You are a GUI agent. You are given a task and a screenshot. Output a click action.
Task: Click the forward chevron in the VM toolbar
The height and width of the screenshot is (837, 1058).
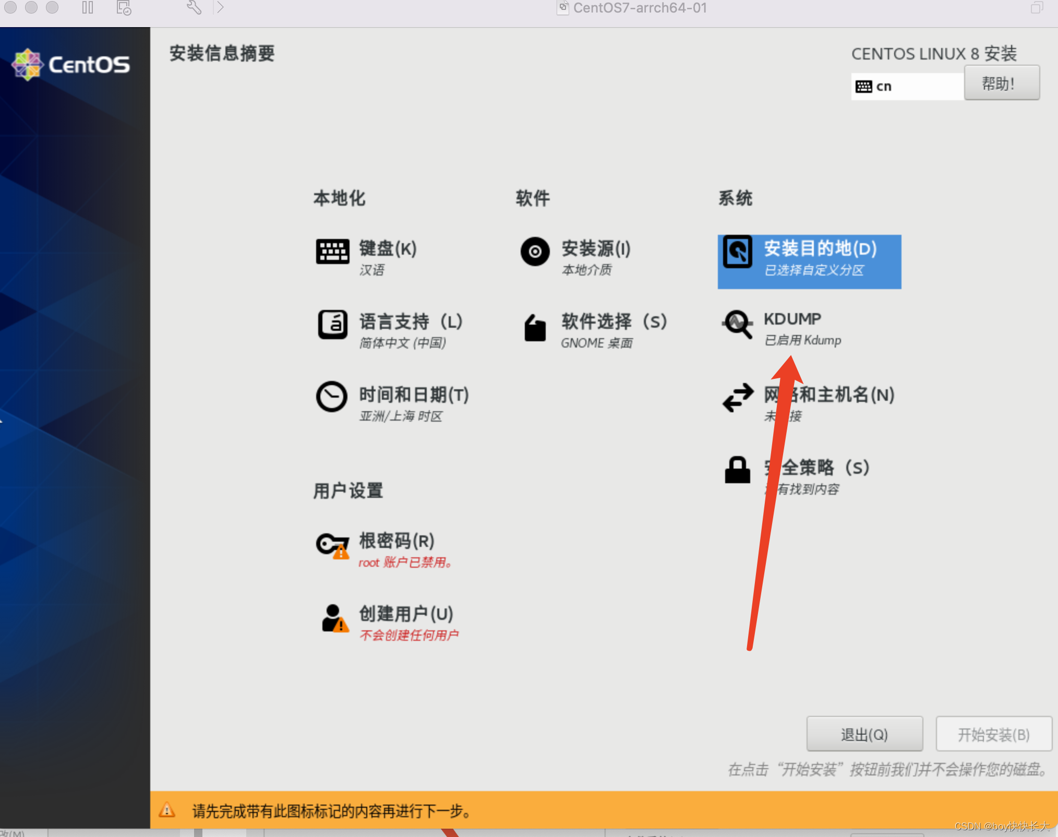pyautogui.click(x=220, y=7)
